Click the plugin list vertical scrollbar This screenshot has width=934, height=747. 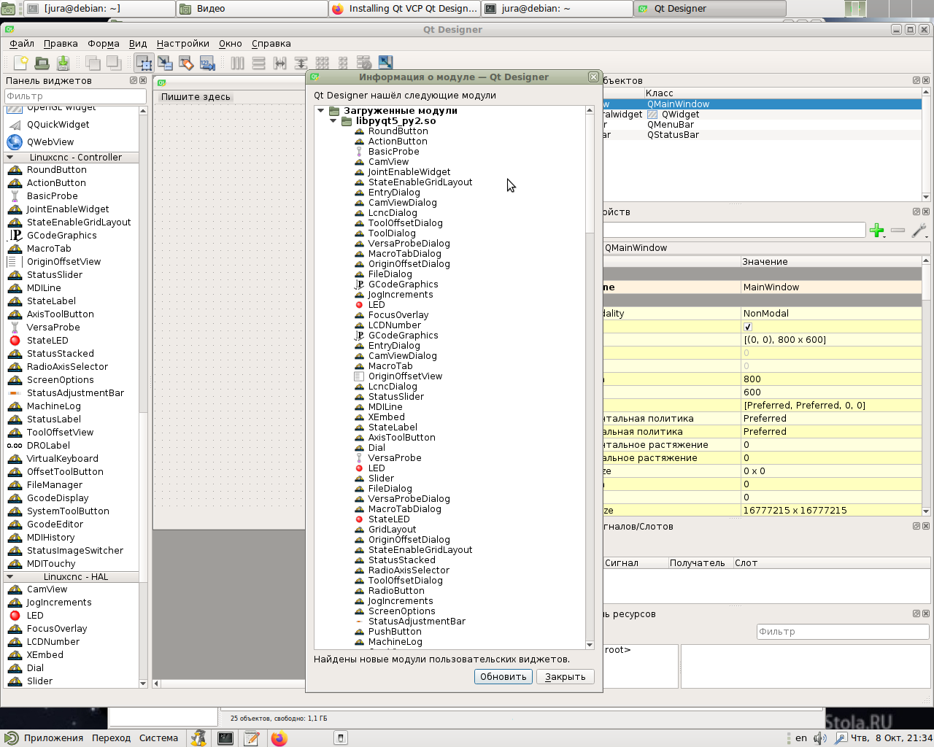pyautogui.click(x=590, y=377)
